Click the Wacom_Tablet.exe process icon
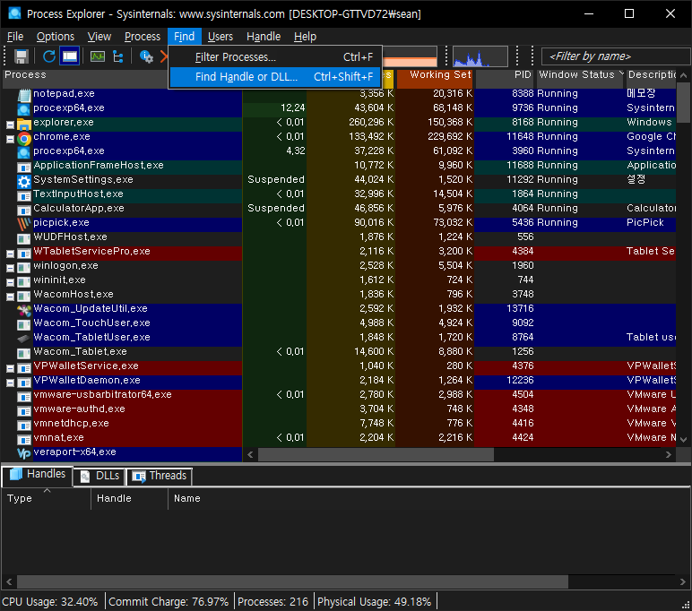Viewport: 692px width, 611px height. [x=24, y=353]
